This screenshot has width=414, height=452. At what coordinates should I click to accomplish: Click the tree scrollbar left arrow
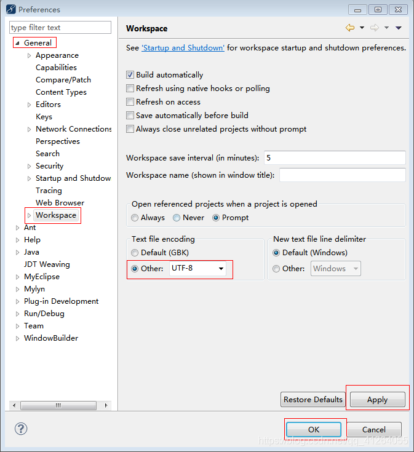[14, 406]
